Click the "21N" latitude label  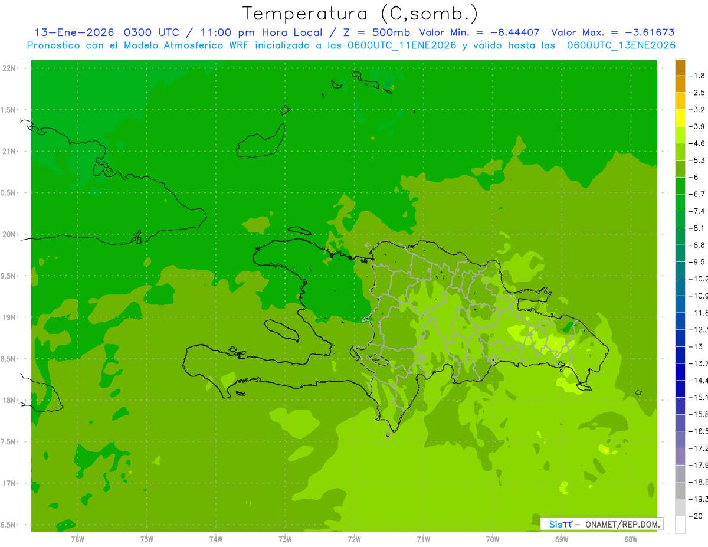(x=10, y=151)
